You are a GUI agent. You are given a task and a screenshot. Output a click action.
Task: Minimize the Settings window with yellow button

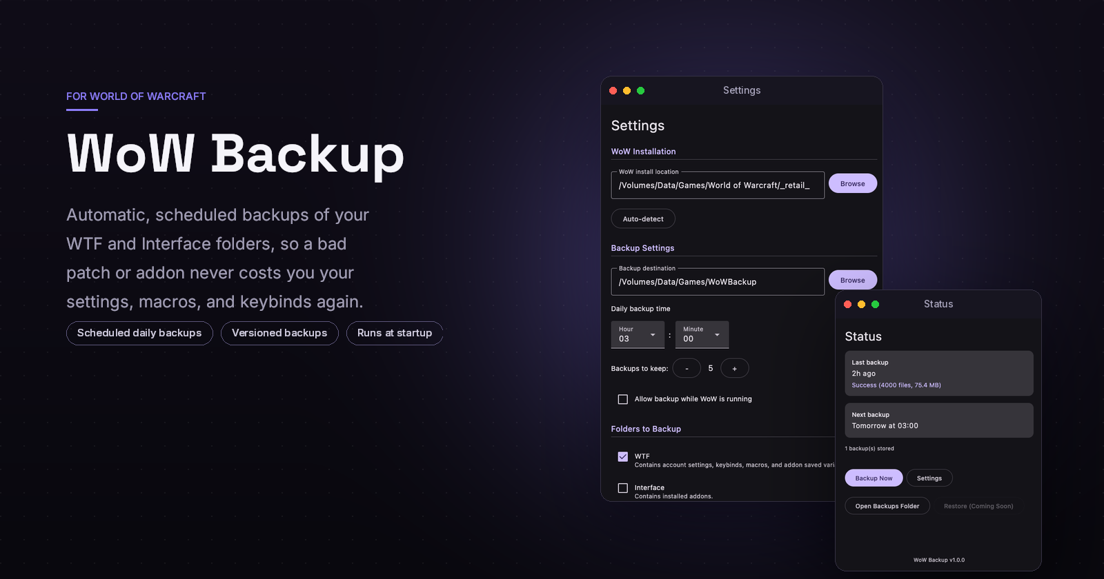pos(627,90)
